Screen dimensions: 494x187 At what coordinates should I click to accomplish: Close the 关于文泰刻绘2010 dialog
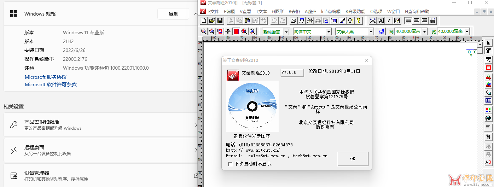[367, 60]
